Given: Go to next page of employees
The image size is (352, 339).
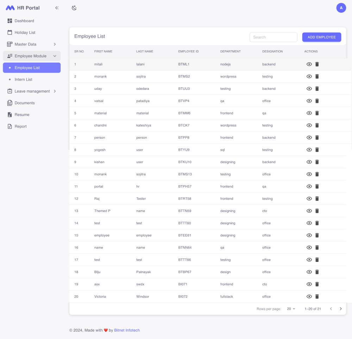Looking at the screenshot, I should tap(340, 309).
